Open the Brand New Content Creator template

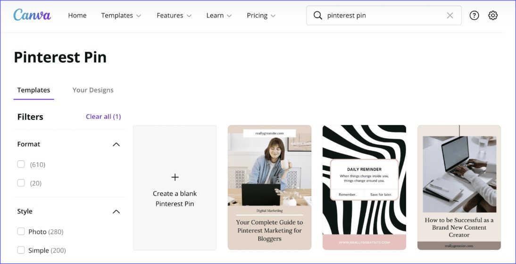[459, 188]
